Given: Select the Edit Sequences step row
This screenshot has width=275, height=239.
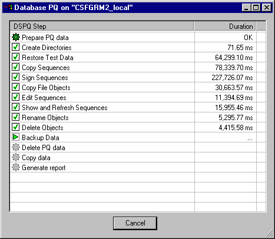Looking at the screenshot, I should point(138,97).
